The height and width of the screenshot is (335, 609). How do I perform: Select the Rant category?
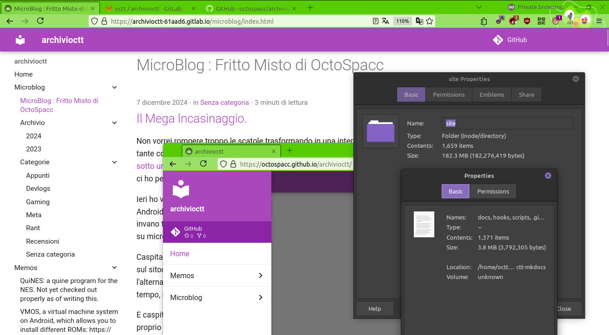(x=33, y=228)
